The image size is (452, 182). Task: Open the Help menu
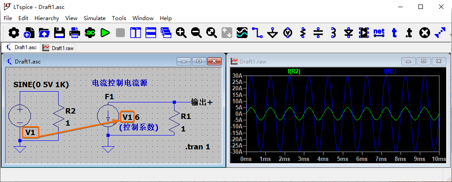click(166, 18)
